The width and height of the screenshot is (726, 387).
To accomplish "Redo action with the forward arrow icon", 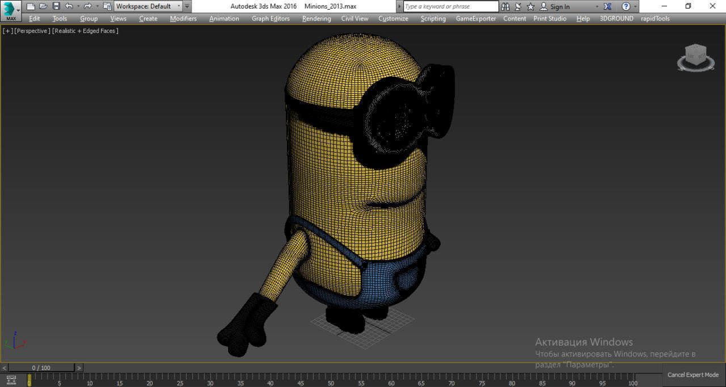I will 87,6.
